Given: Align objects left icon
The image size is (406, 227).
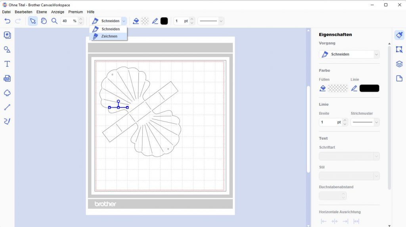Looking at the screenshot, I should pos(324,221).
